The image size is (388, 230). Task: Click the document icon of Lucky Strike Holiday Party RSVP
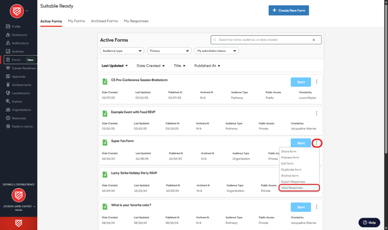pyautogui.click(x=105, y=174)
